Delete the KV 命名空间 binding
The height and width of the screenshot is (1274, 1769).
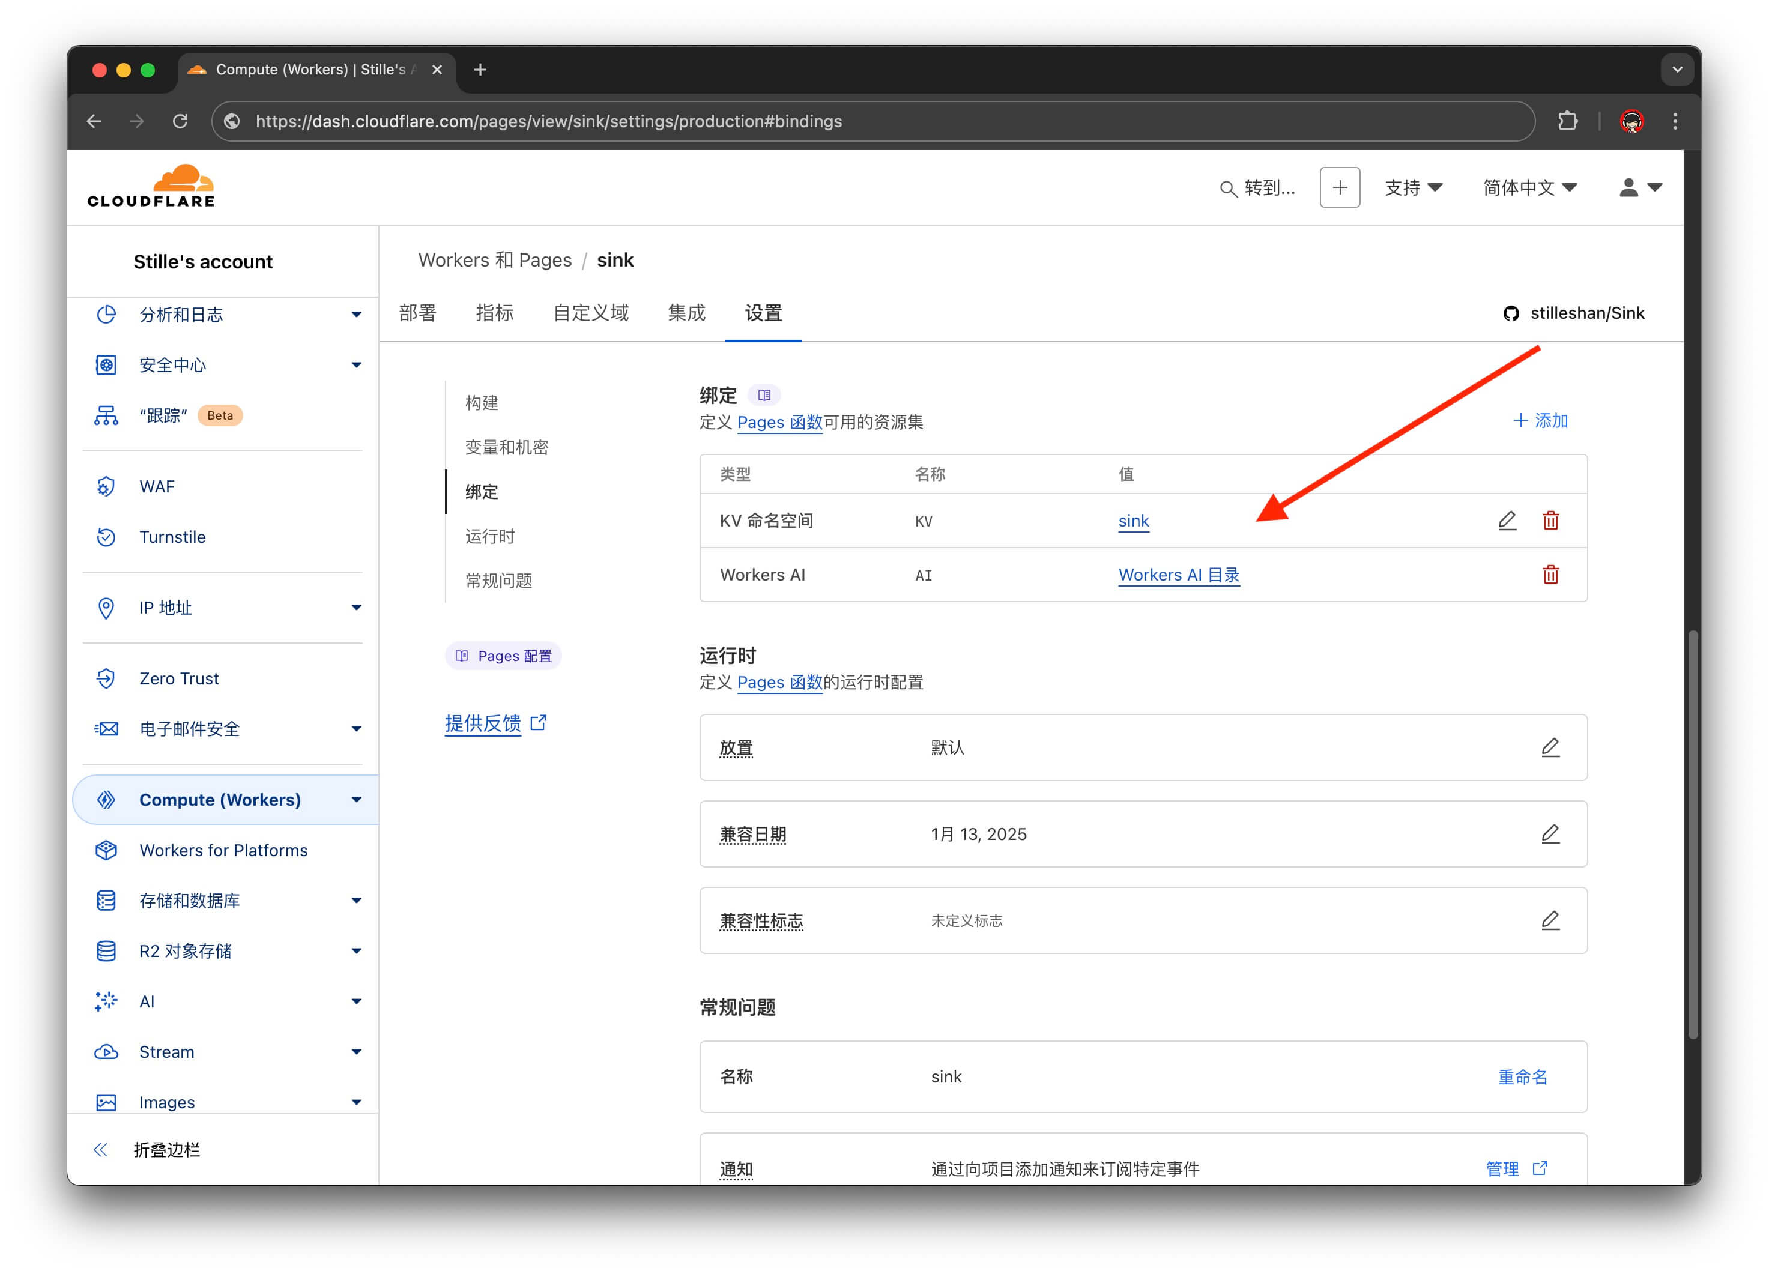pos(1550,520)
